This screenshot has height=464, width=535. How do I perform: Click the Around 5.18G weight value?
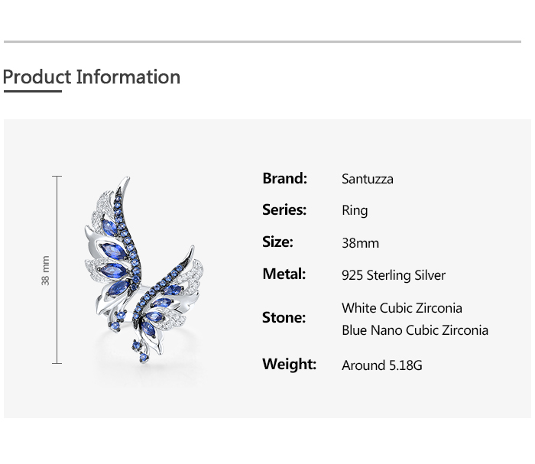click(382, 365)
